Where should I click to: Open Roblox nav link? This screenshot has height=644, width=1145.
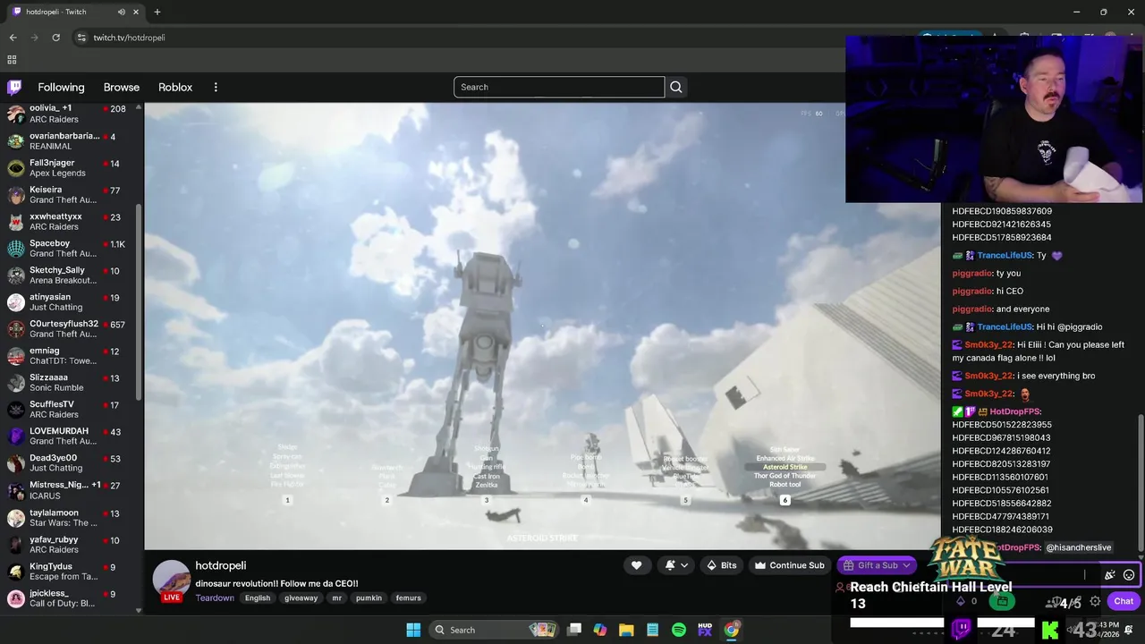coord(175,87)
